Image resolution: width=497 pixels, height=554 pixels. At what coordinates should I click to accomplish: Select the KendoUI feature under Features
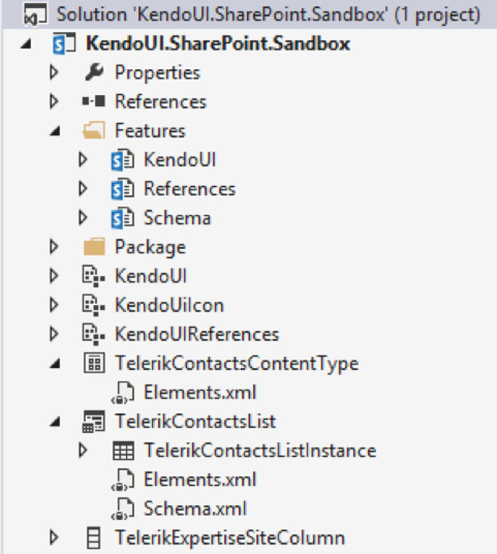tap(180, 159)
